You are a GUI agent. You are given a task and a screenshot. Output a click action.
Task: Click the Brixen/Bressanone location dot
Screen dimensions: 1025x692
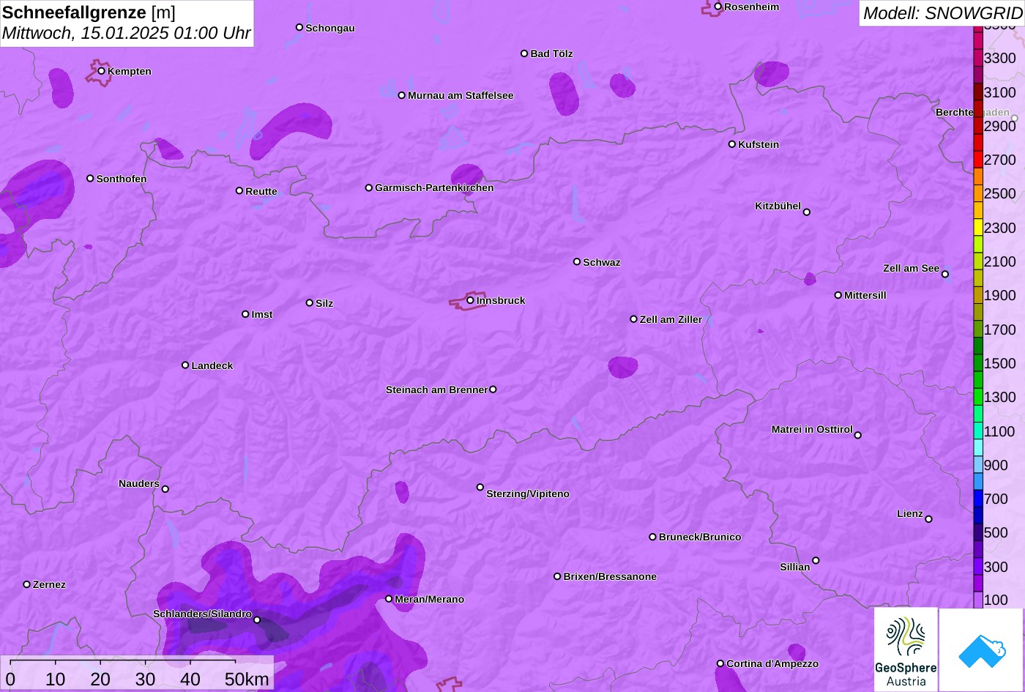(557, 576)
